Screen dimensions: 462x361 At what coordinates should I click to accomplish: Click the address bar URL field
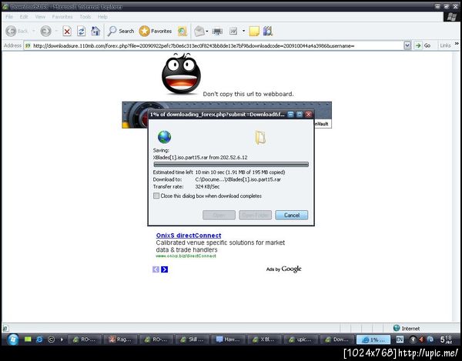click(214, 45)
